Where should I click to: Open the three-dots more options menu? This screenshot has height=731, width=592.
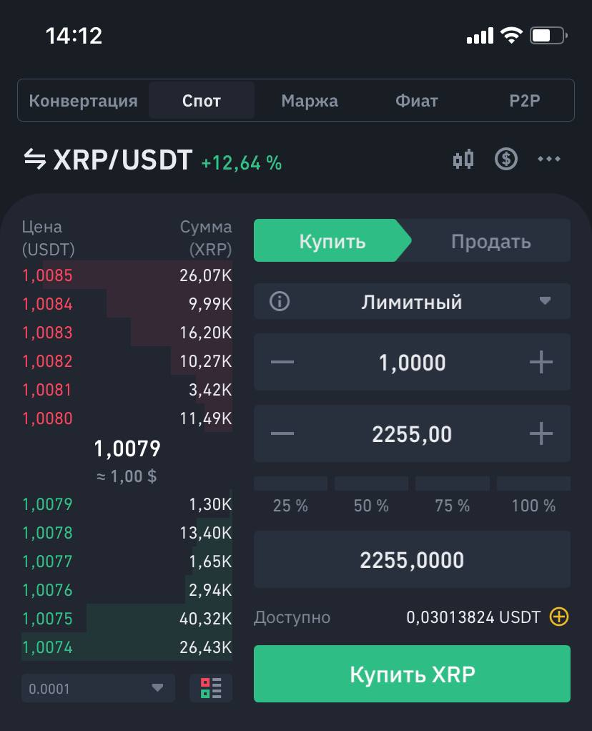click(x=548, y=159)
